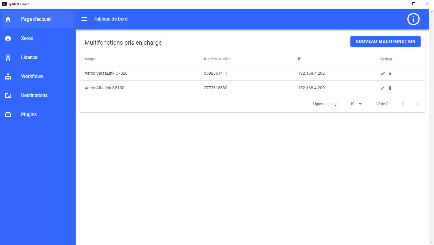
Task: Open the Destinations menu item
Action: [38, 96]
